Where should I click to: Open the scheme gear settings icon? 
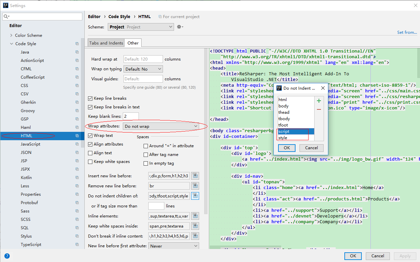pyautogui.click(x=180, y=27)
